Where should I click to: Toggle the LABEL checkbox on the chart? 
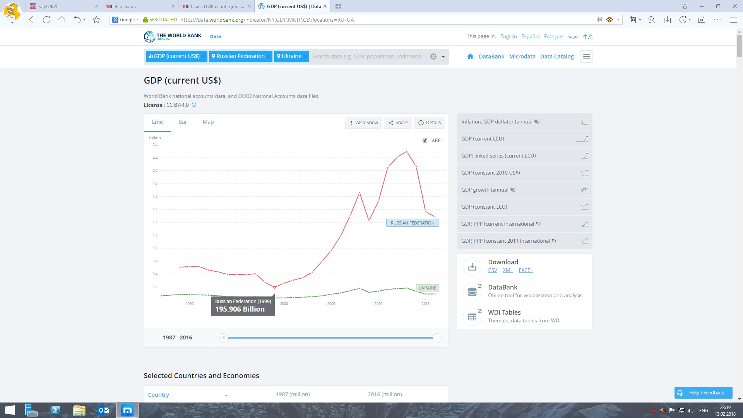425,140
